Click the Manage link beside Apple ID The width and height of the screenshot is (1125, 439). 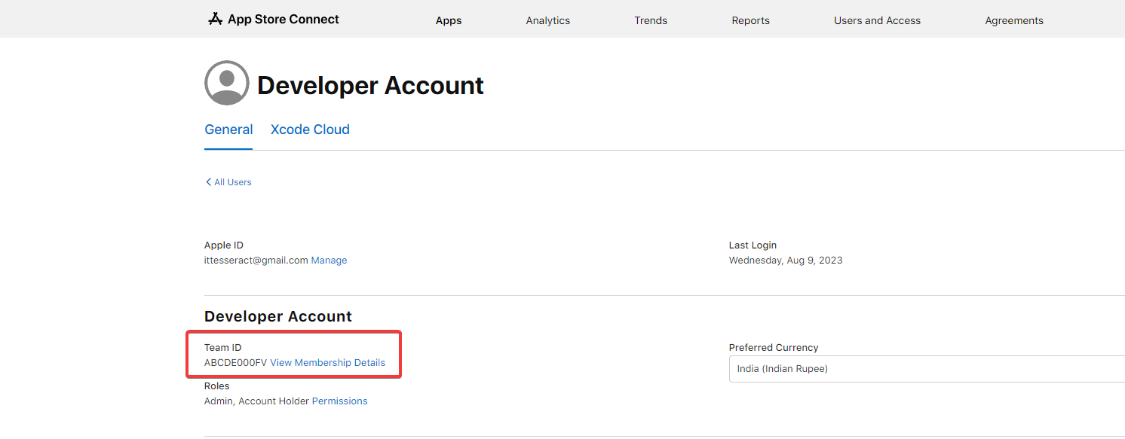pyautogui.click(x=329, y=261)
